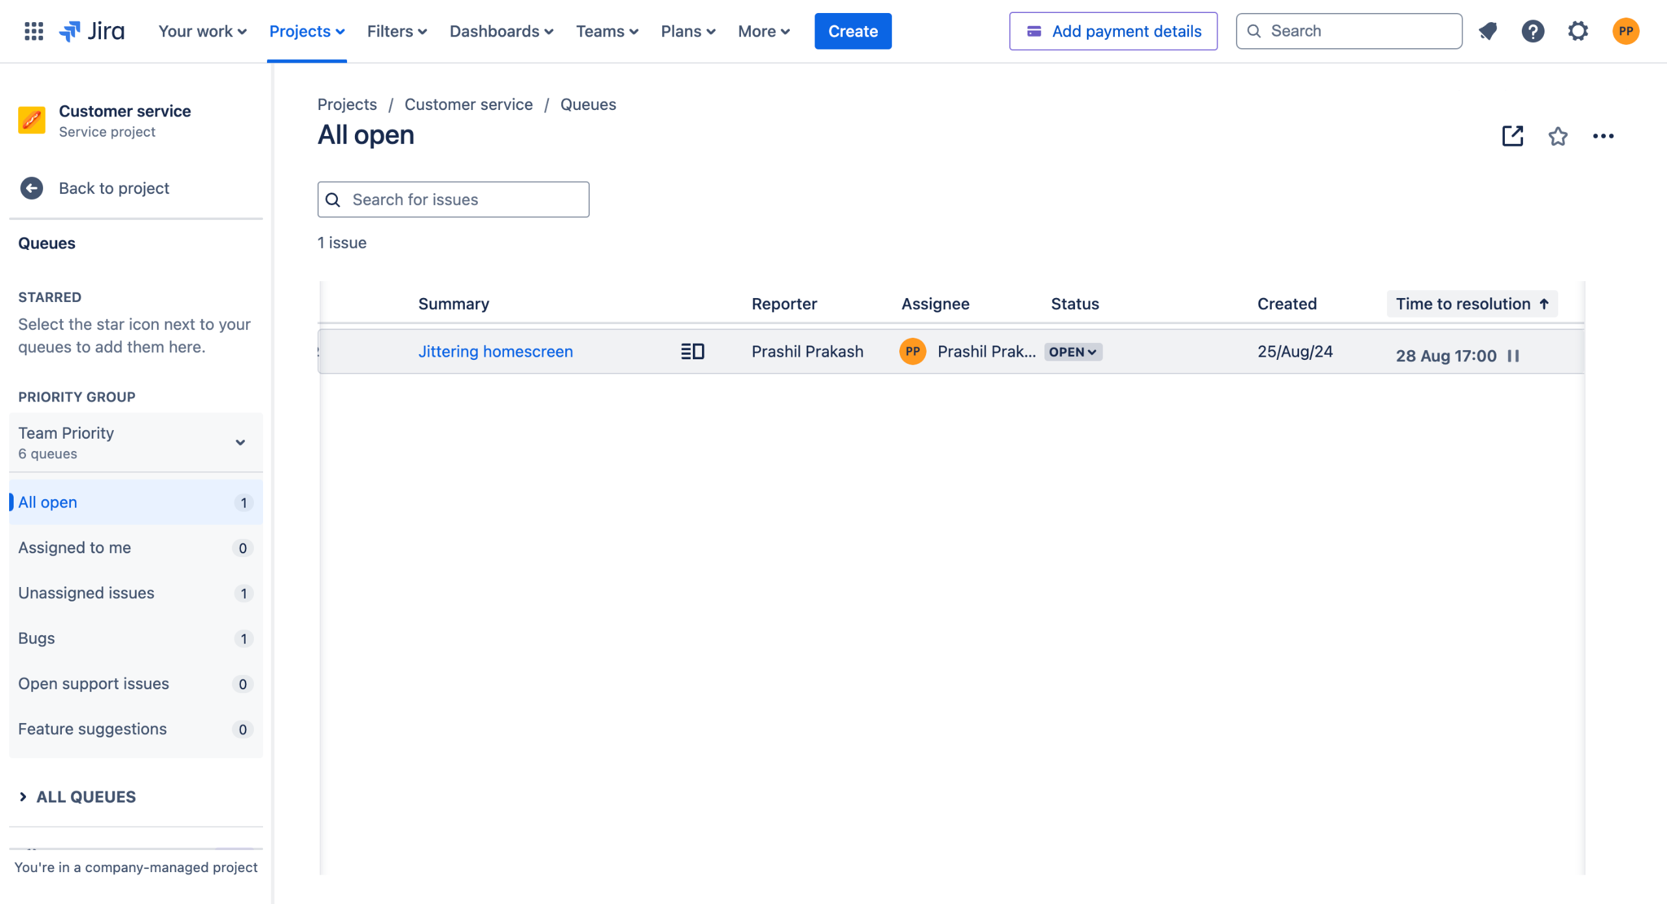Screen dimensions: 1667x904
Task: Open the OPEN status dropdown
Action: coord(1072,352)
